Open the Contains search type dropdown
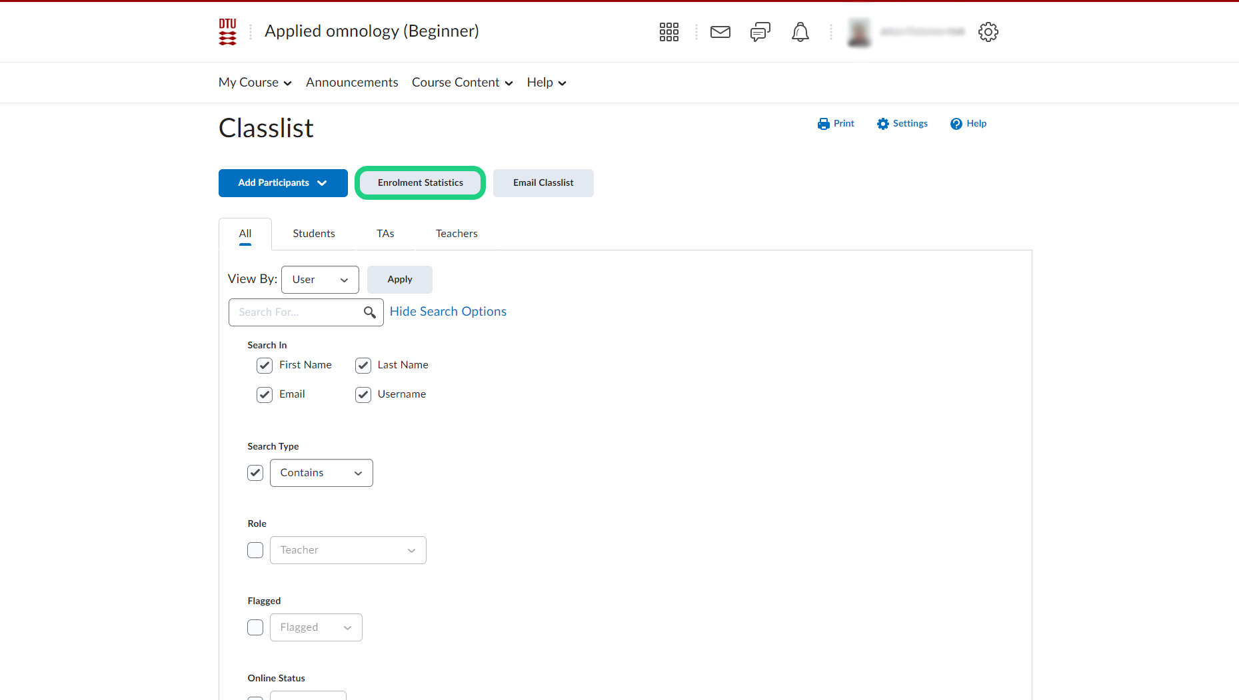This screenshot has width=1239, height=700. [321, 473]
